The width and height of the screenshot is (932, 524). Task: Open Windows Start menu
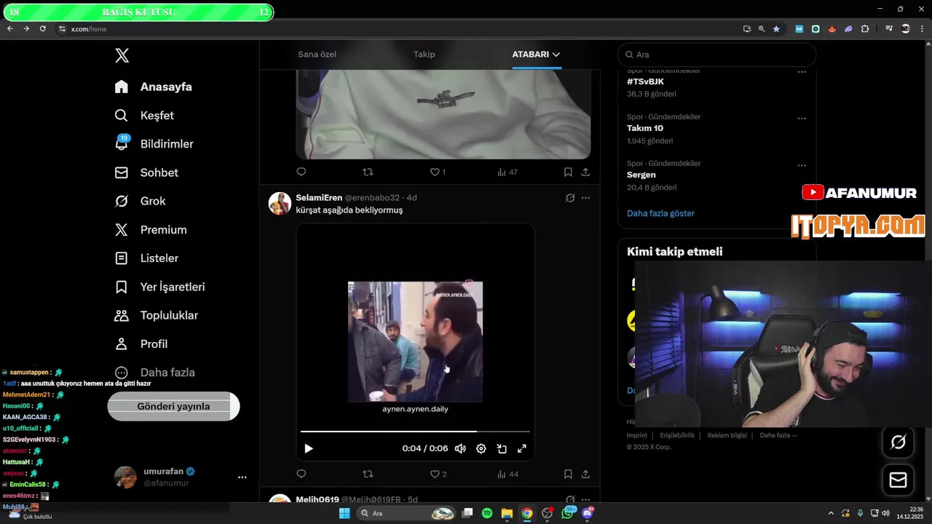click(344, 513)
